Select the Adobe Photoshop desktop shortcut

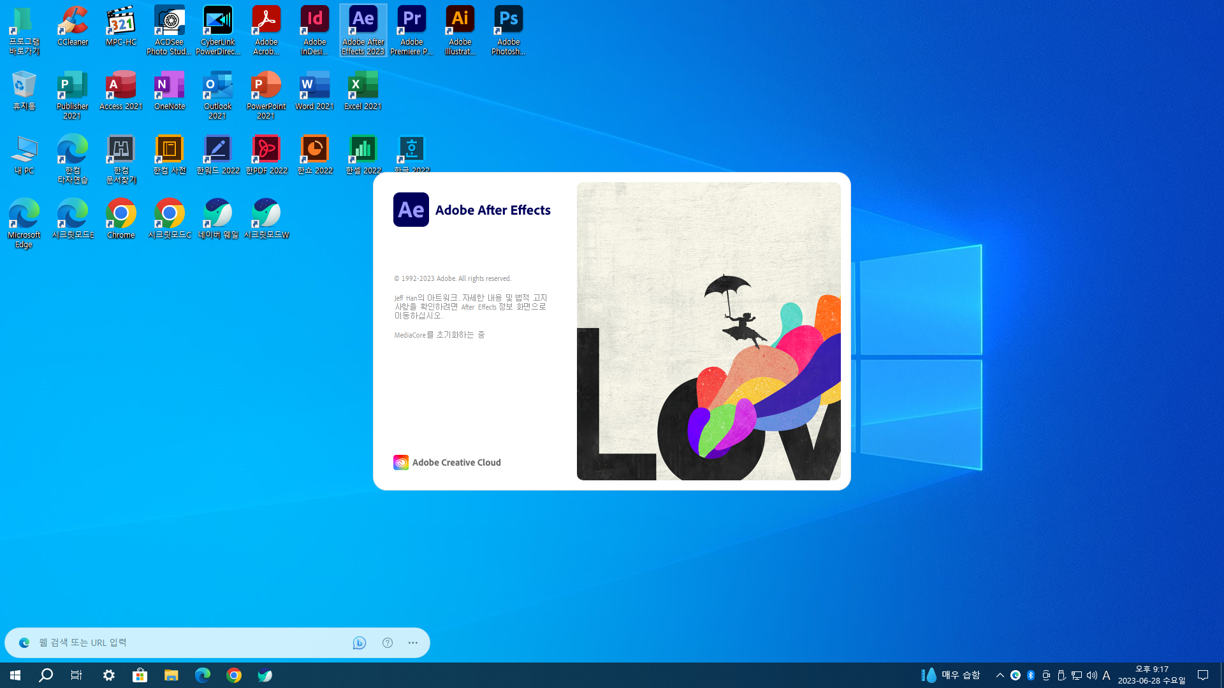click(508, 22)
